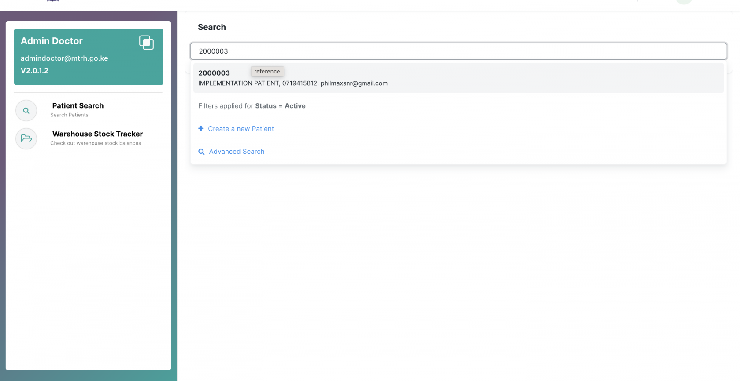This screenshot has width=740, height=381.
Task: Open Patient Search magnifier icon
Action: [x=26, y=111]
